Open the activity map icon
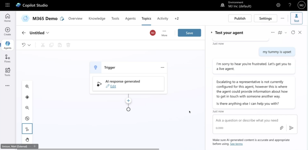The height and width of the screenshot is (150, 308). (280, 32)
